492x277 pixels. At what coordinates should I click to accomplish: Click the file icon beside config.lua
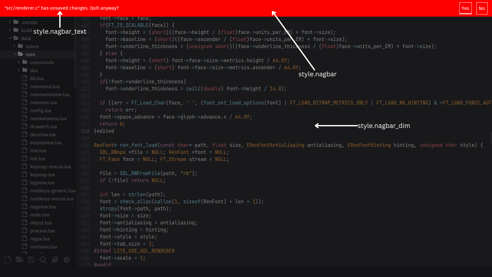point(25,110)
